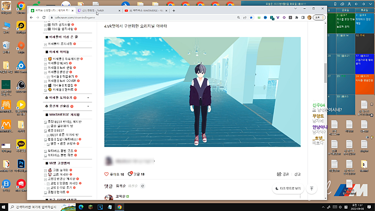Click WAKTAVERSE 게시판 heading
This screenshot has height=211, width=375.
coord(64,115)
